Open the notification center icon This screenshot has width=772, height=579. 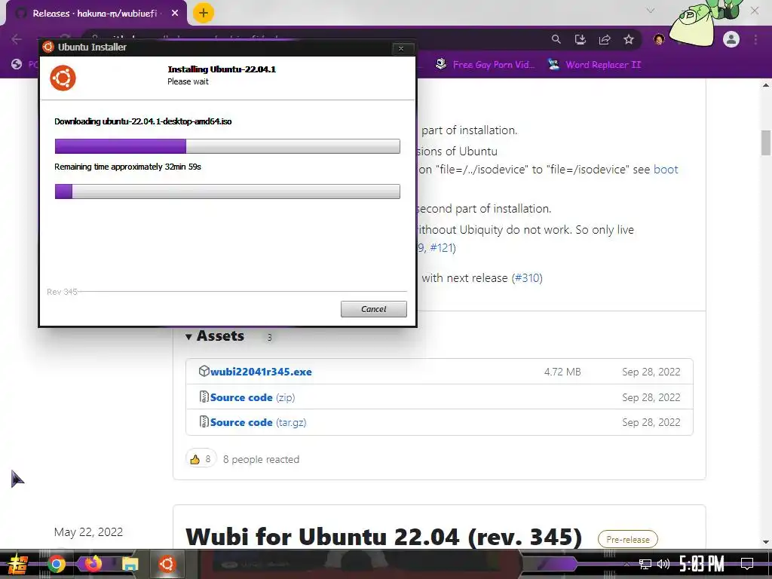pos(747,564)
